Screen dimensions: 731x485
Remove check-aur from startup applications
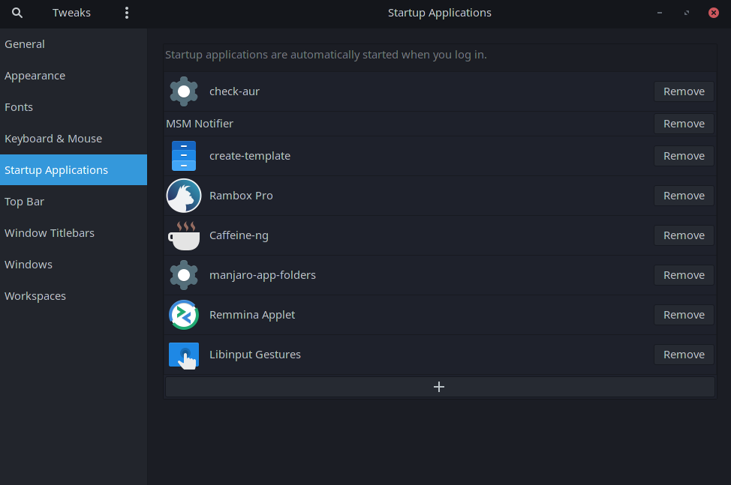[x=684, y=91]
